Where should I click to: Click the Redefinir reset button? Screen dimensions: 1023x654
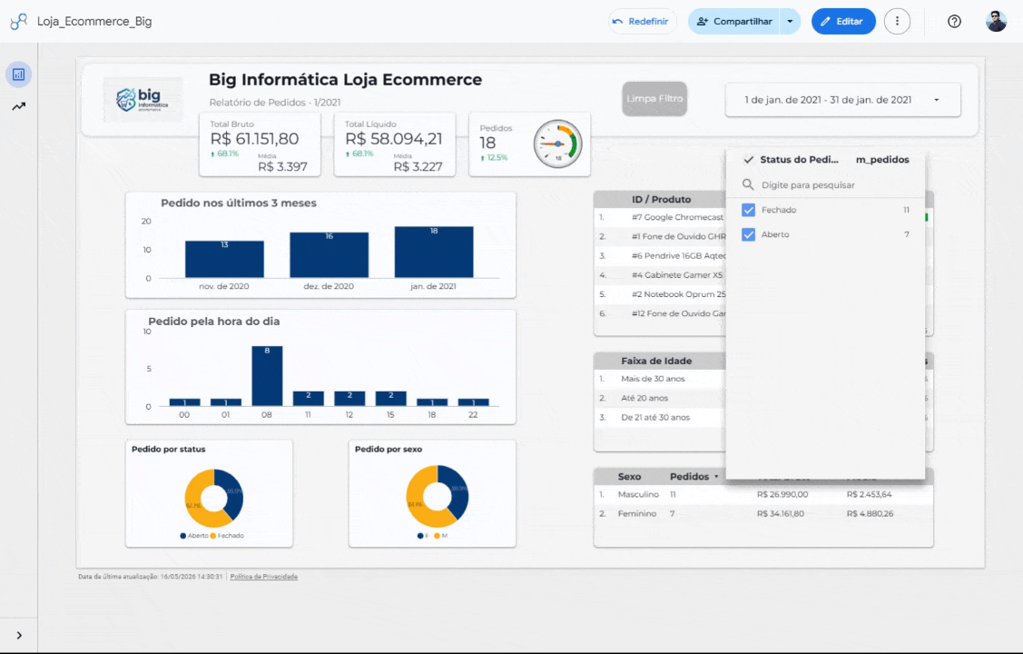click(642, 22)
